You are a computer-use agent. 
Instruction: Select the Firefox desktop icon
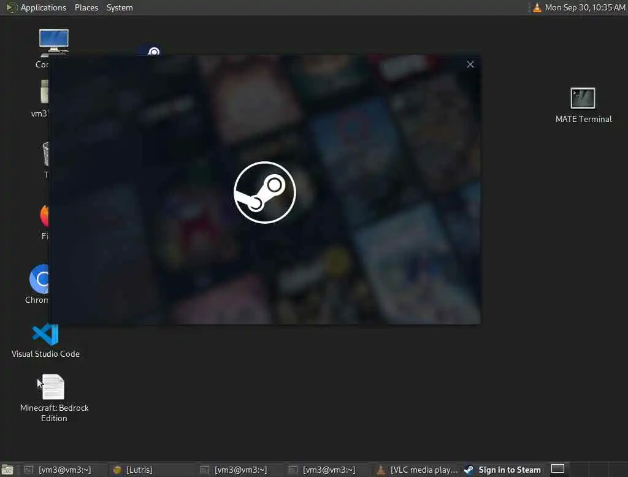[44, 221]
